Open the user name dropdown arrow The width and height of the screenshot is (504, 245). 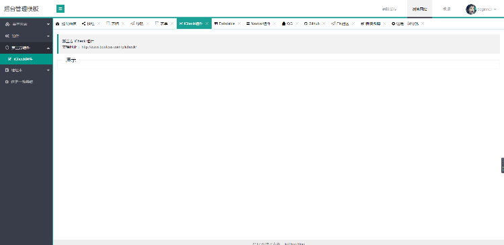(x=495, y=9)
